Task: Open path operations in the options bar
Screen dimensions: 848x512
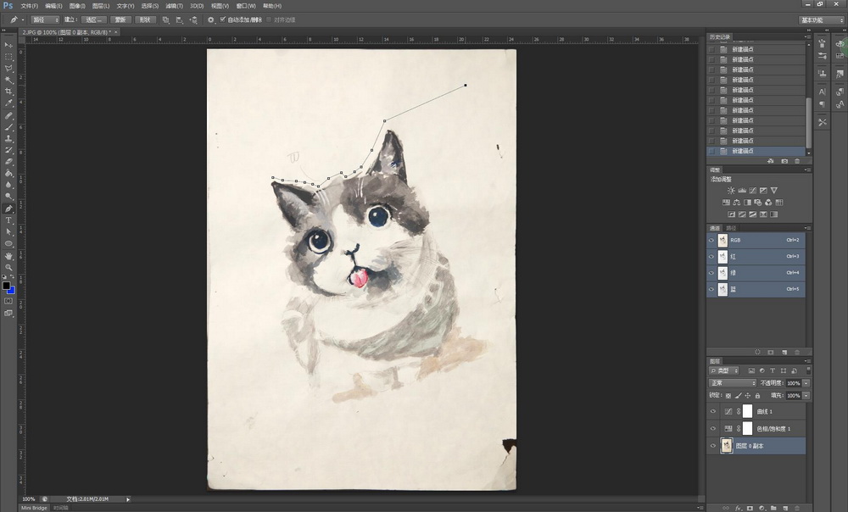Action: [x=165, y=20]
